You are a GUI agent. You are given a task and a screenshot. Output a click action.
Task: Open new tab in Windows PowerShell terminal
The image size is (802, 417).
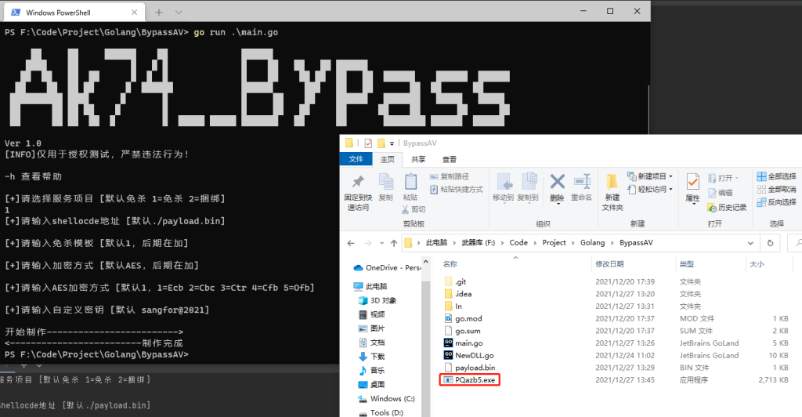point(159,13)
